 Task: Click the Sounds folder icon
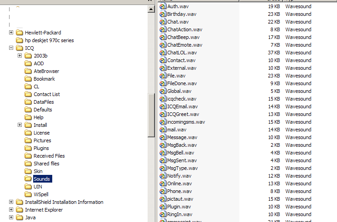tap(28, 179)
